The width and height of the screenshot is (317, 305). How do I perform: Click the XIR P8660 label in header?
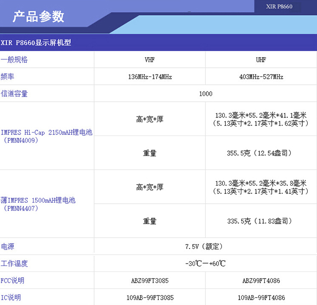pyautogui.click(x=279, y=6)
